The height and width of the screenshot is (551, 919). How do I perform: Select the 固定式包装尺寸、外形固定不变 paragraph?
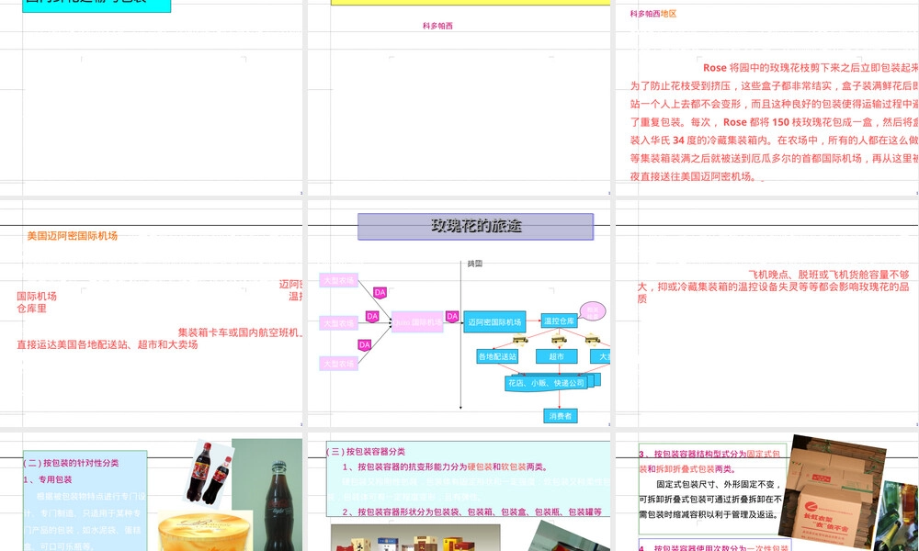click(x=709, y=500)
